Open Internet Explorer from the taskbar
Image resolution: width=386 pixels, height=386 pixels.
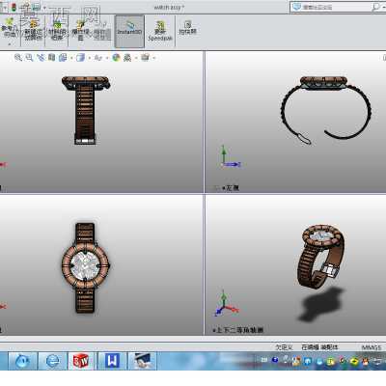53,361
